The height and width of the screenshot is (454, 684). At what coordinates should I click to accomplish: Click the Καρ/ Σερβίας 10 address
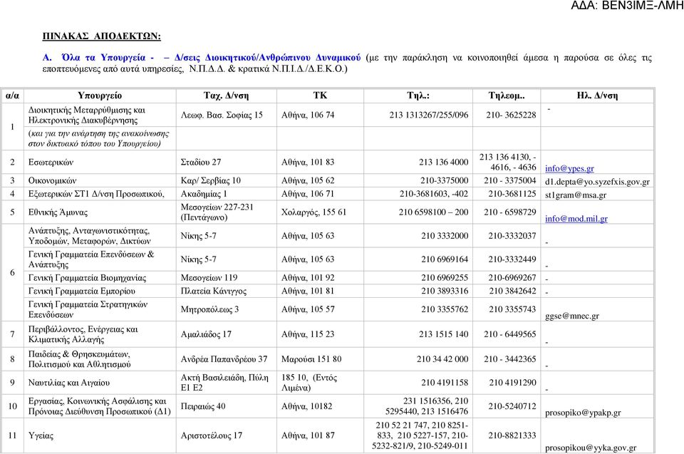(x=211, y=181)
